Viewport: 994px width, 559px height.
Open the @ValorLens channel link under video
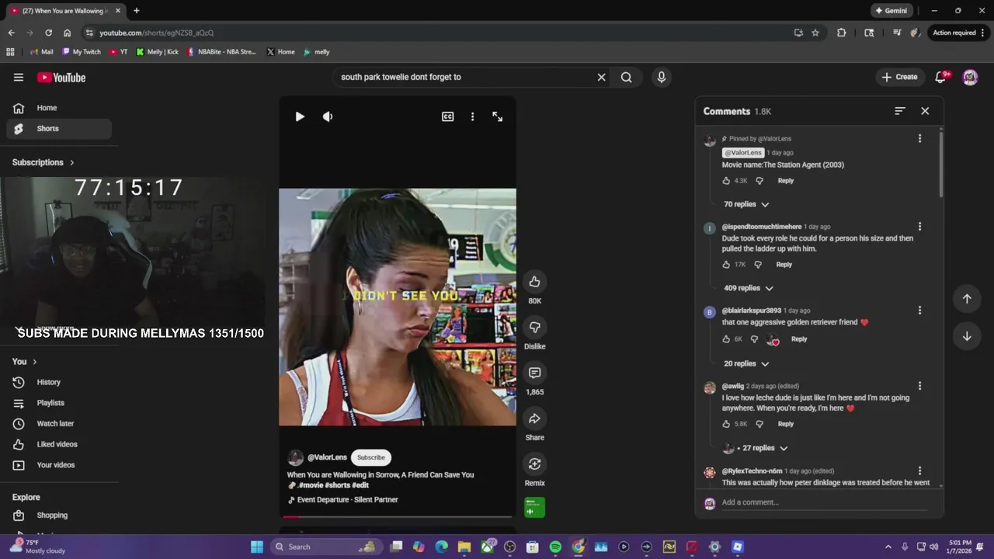[x=327, y=457]
